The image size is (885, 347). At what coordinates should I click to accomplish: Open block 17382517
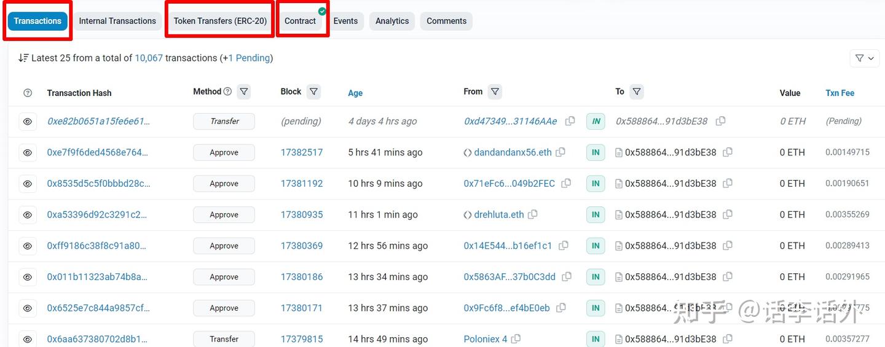pos(302,152)
